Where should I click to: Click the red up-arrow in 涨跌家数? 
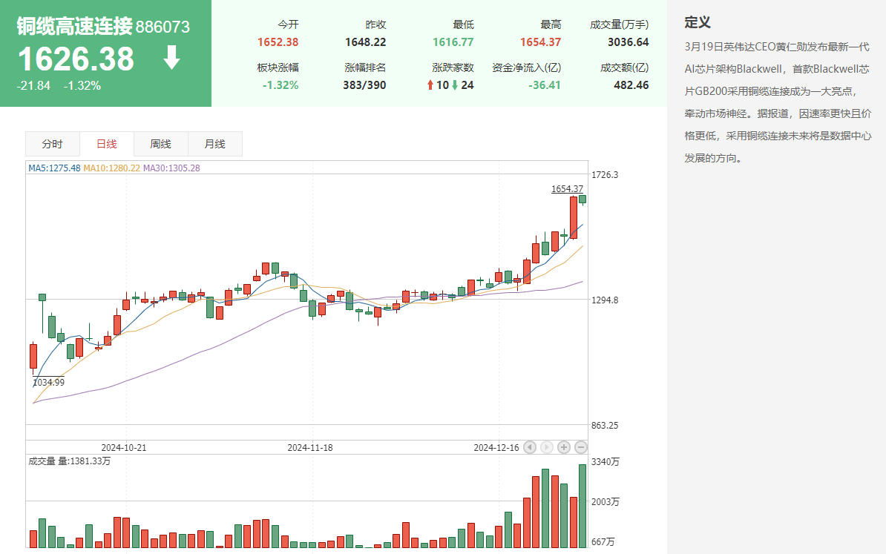coord(432,85)
